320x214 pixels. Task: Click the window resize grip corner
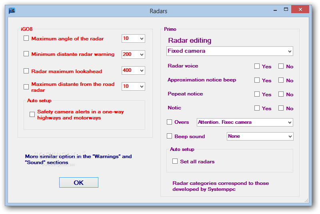pyautogui.click(x=306, y=200)
